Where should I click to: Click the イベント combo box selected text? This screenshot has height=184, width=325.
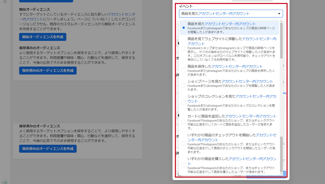tap(215, 14)
